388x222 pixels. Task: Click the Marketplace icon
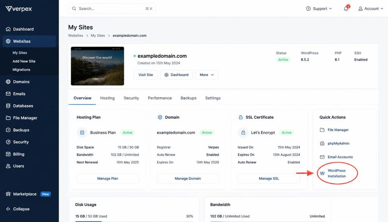tap(8, 194)
